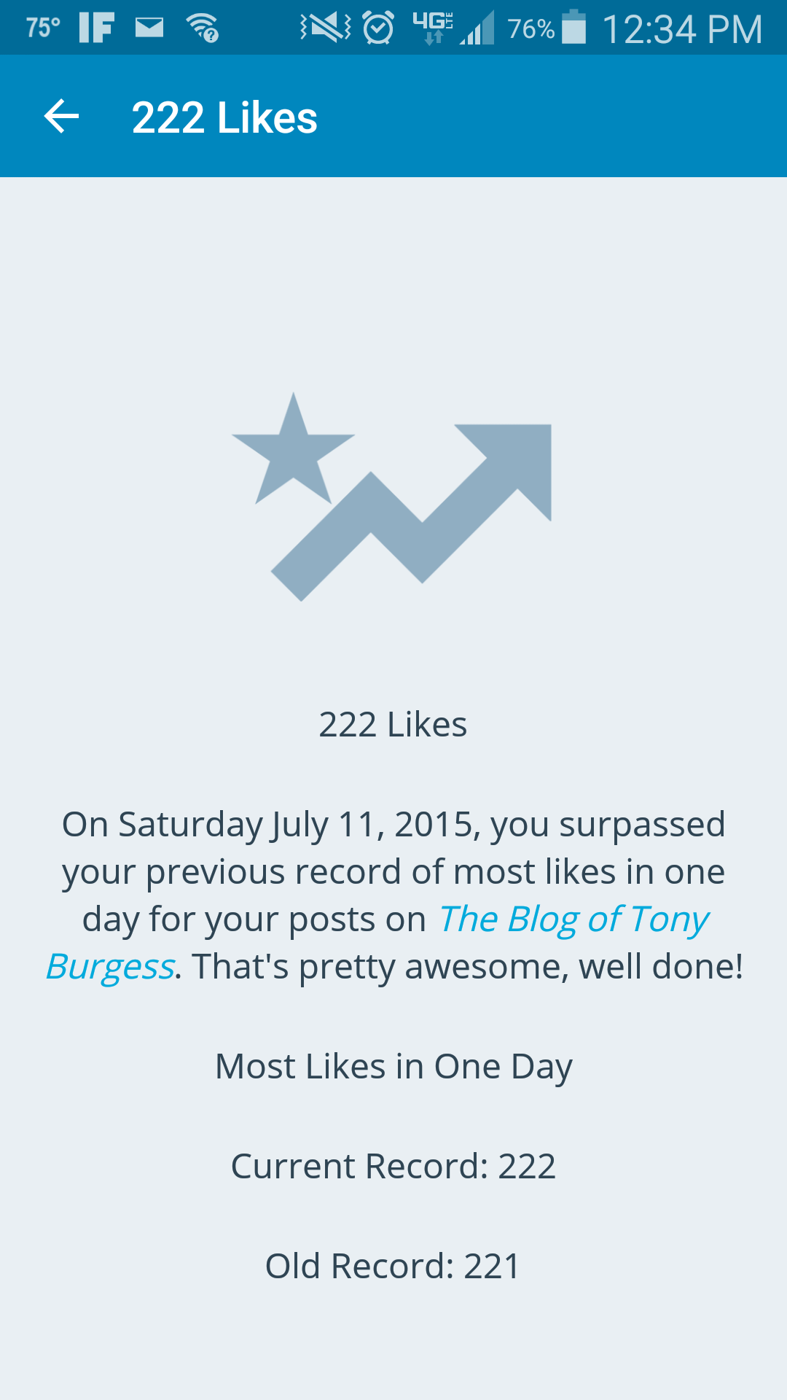Tap the 12:34 PM clock
This screenshot has width=787, height=1400.
pos(682,29)
